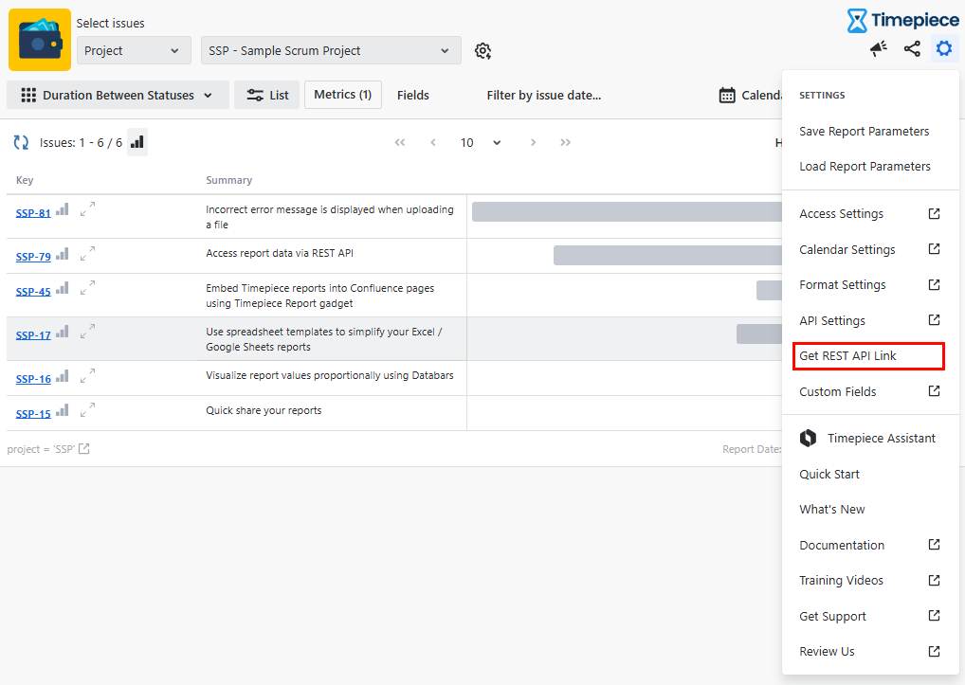Screen dimensions: 965x685
Task: Click Filter by issue date
Action: pyautogui.click(x=544, y=96)
